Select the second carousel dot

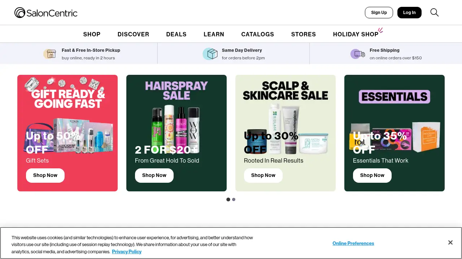pyautogui.click(x=234, y=199)
